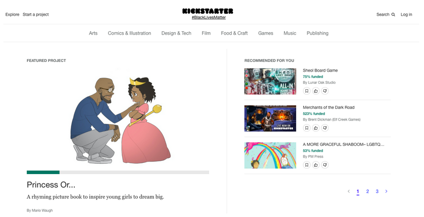Viewport: 424px width, 217px height.
Task: Thumbs up the Sheol Board Game project
Action: click(316, 91)
